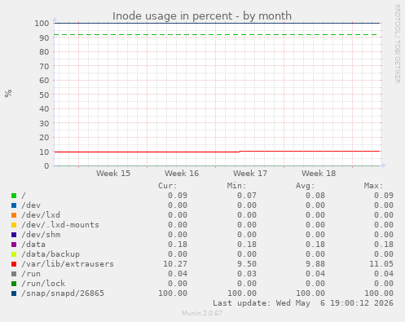Click the 0.07 min value for root
Screen dimensions: 405x322
click(247, 196)
